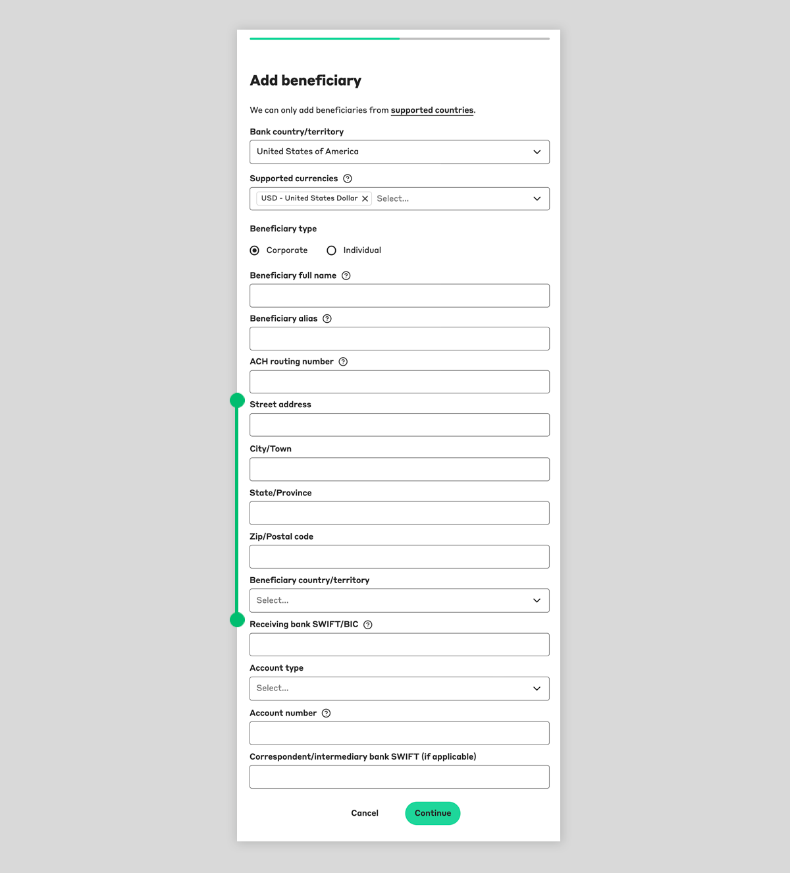Screen dimensions: 790x873
Task: Remove the USD - United States Dollar tag
Action: click(x=365, y=198)
